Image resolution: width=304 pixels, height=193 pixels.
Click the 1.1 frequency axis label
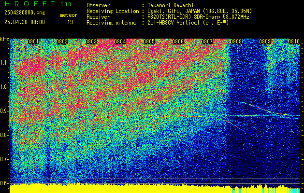pos(4,63)
